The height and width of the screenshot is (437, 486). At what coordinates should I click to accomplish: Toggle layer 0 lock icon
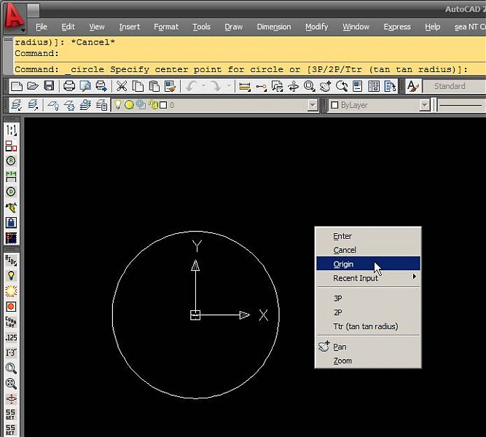click(x=153, y=105)
